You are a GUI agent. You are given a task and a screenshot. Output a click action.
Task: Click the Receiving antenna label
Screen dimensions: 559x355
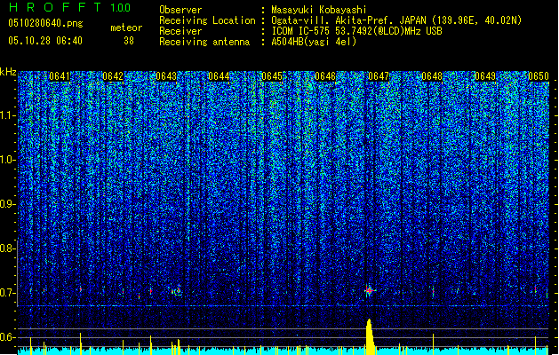(x=204, y=42)
